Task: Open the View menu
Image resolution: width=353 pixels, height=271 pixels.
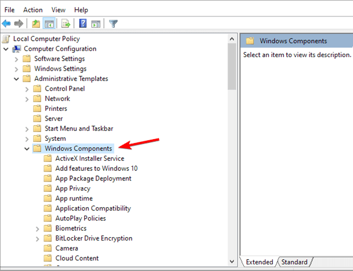Action: click(x=58, y=10)
